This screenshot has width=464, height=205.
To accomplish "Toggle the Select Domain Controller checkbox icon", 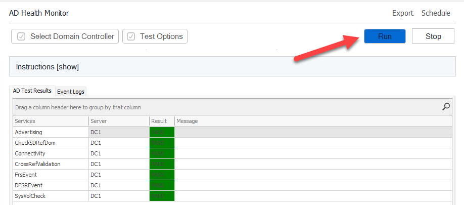I will (21, 36).
